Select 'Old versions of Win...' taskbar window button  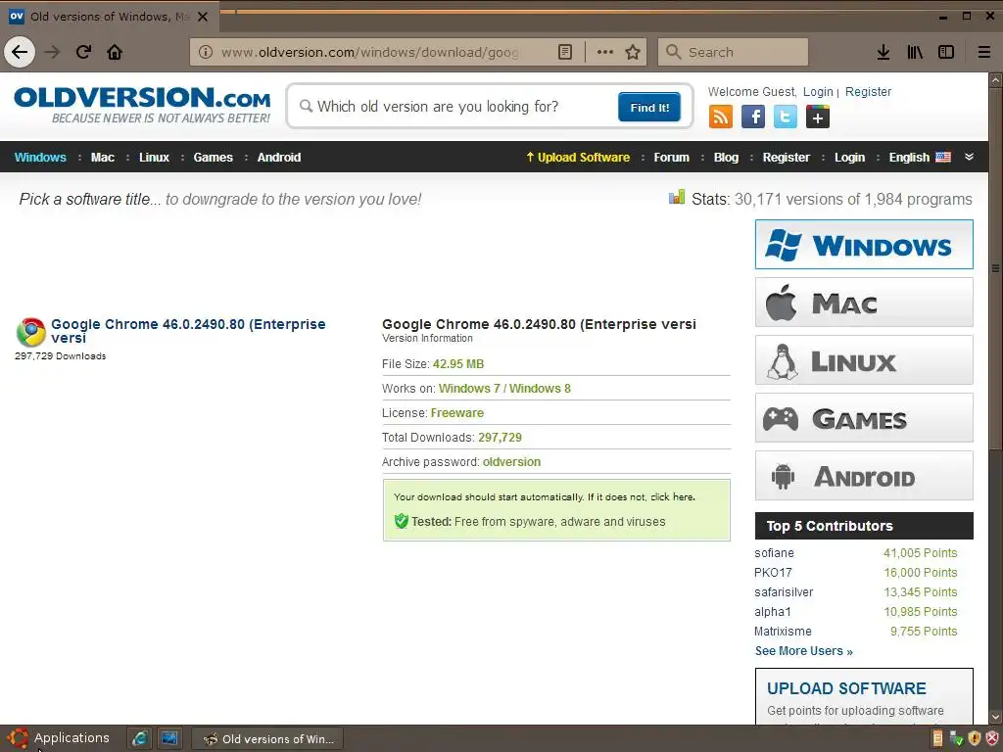click(x=268, y=738)
